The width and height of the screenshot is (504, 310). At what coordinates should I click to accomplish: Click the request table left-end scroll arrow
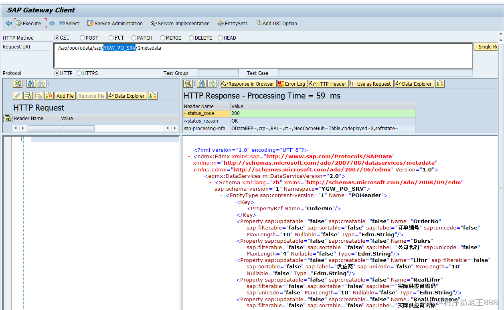(16, 128)
